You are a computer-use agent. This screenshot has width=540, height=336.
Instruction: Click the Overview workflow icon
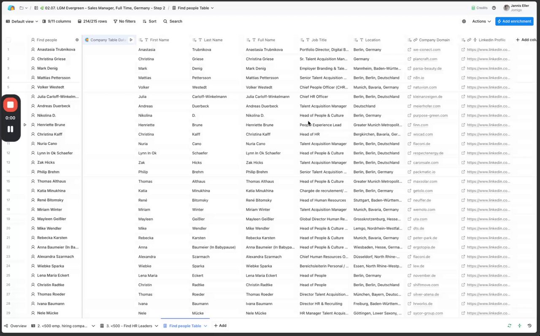[6, 326]
